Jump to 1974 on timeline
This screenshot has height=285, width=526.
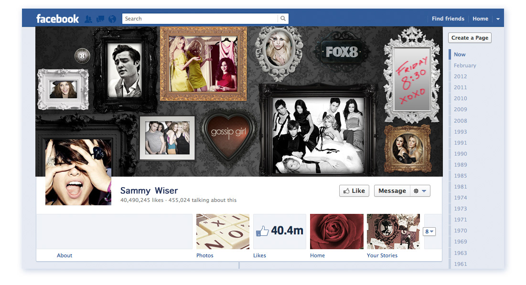click(460, 198)
